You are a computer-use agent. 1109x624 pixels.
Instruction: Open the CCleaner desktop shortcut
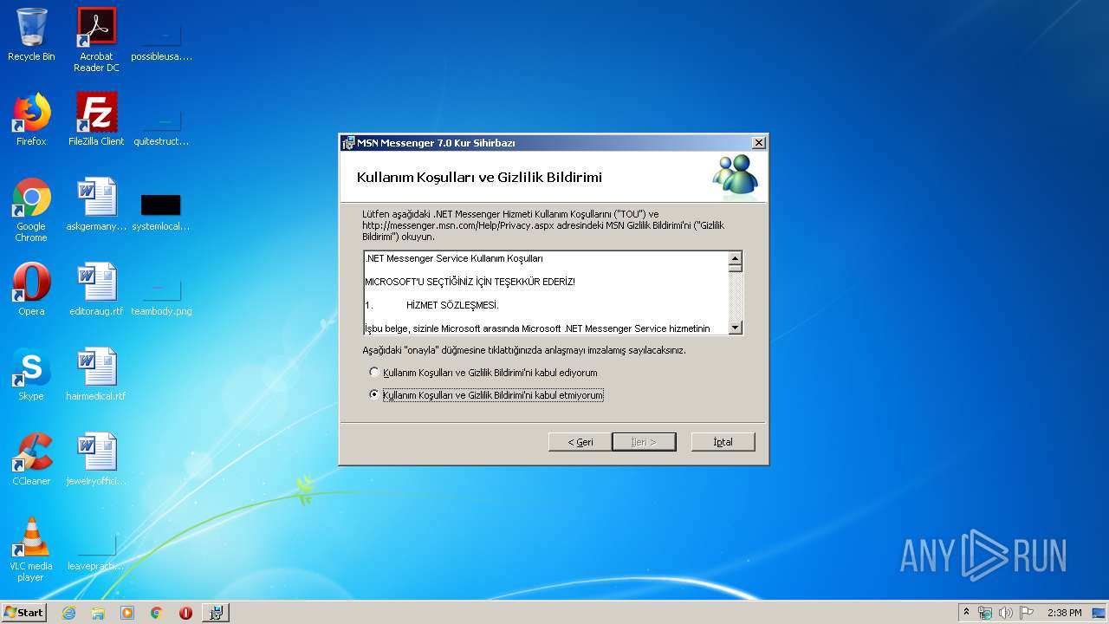[31, 459]
